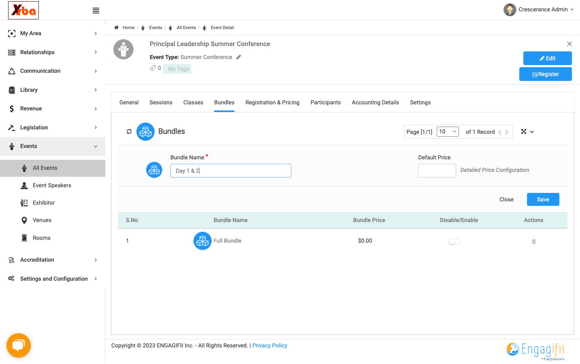This screenshot has width=580, height=364.
Task: Click the bundle form cube icon
Action: (x=154, y=170)
